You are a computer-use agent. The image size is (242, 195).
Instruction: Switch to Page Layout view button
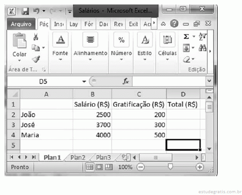point(99,167)
